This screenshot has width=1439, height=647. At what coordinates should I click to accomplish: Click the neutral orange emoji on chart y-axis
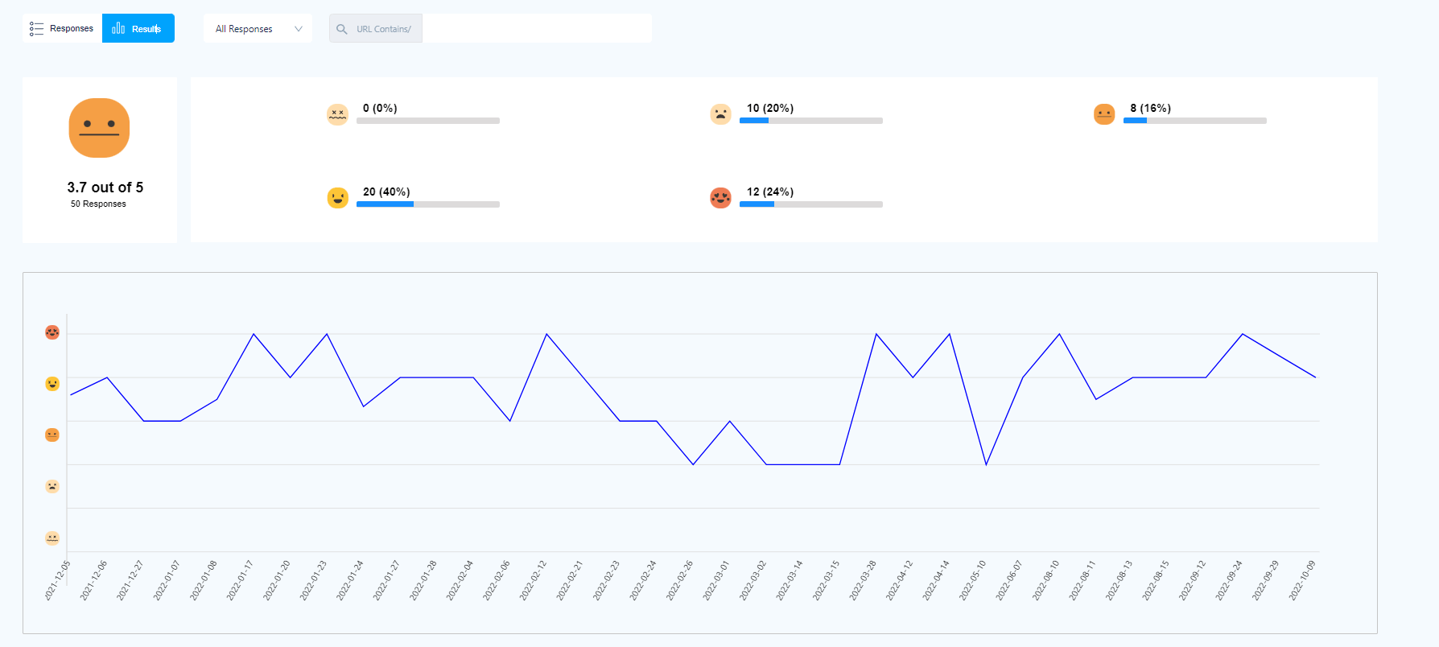coord(52,435)
